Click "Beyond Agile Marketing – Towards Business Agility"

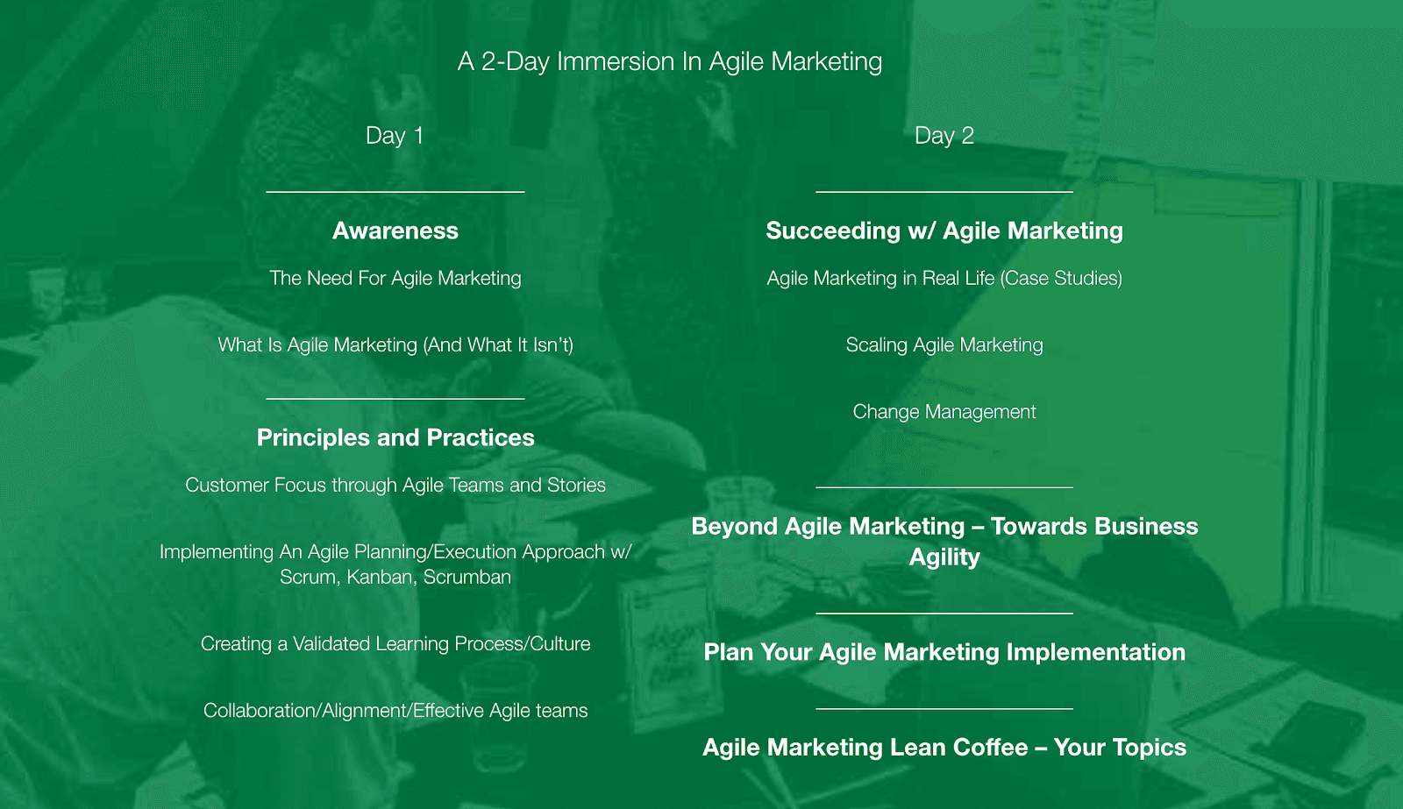(x=944, y=541)
